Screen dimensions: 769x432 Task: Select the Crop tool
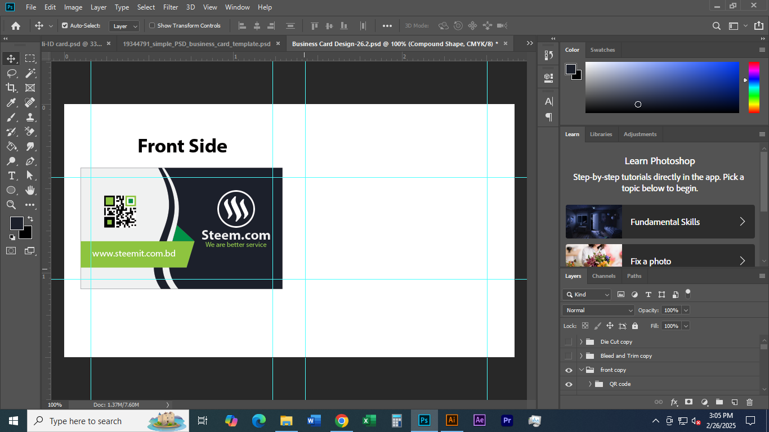[11, 88]
